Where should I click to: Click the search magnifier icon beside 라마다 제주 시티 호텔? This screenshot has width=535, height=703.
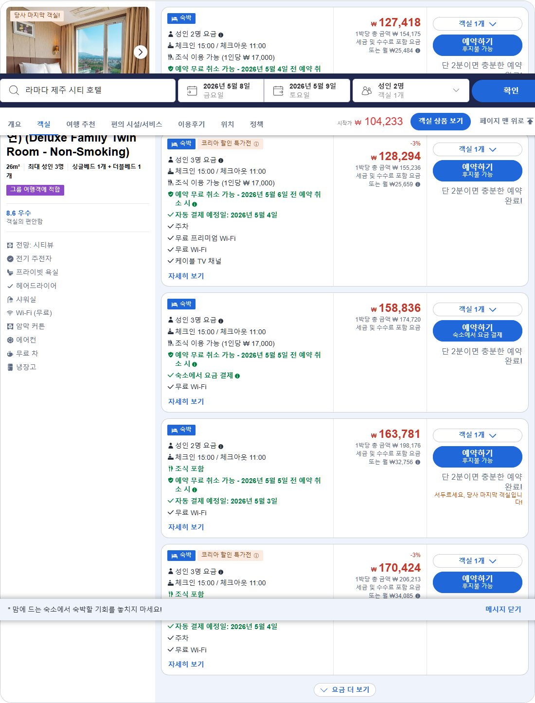point(14,90)
